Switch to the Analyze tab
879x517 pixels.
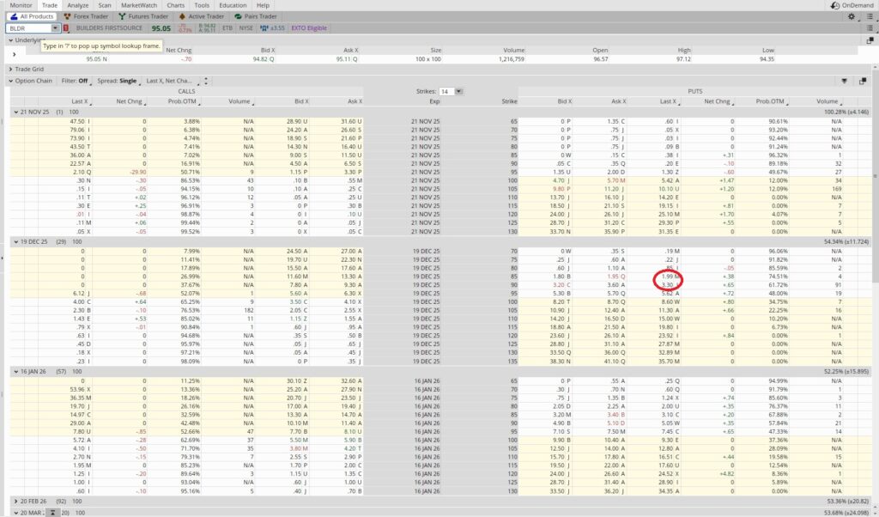[78, 4]
